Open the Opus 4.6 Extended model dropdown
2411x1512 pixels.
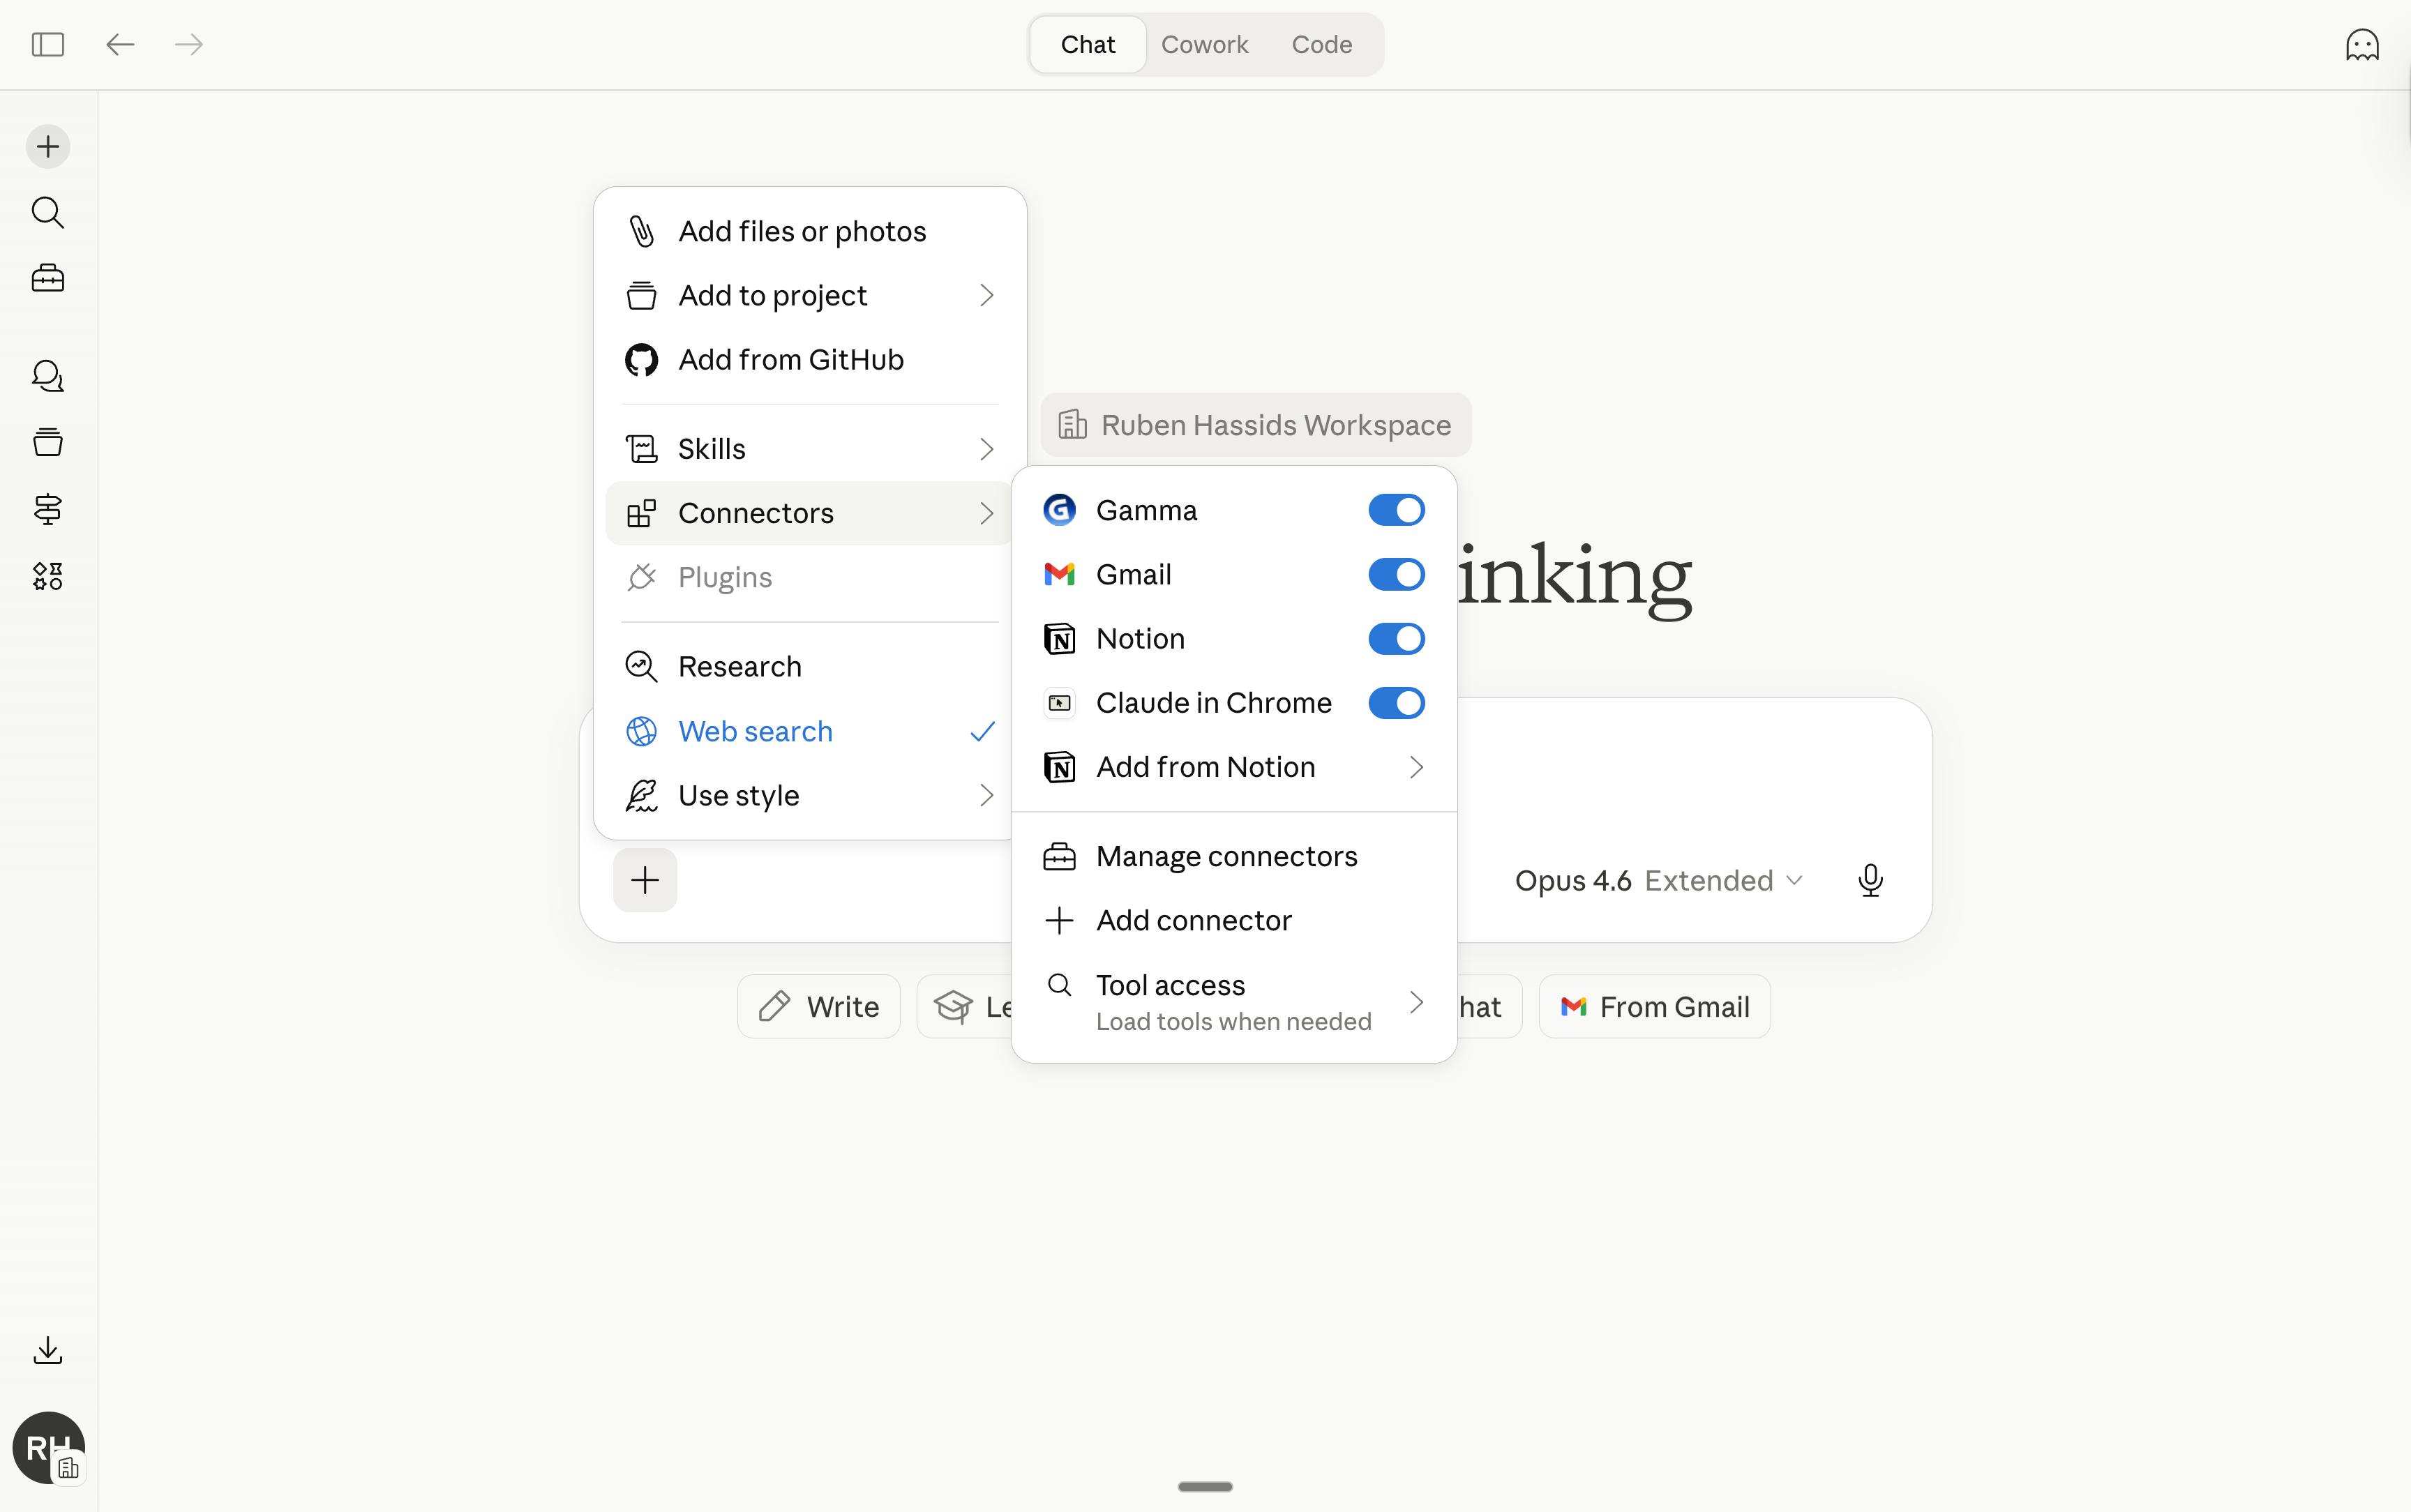[1658, 880]
